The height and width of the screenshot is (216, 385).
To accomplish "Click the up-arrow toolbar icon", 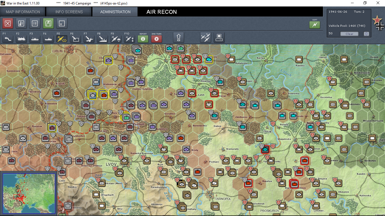I will [178, 37].
